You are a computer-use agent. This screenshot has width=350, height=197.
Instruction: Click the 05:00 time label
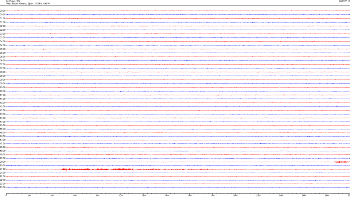(x=3, y=49)
